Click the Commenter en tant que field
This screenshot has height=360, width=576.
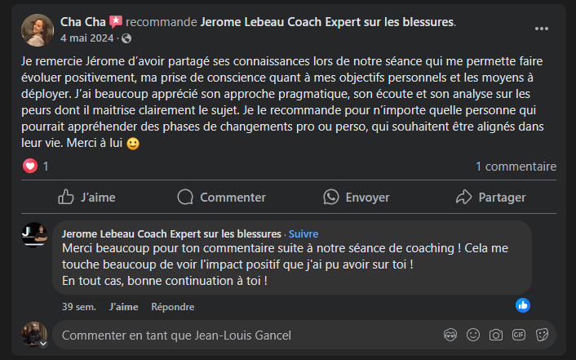pos(245,335)
